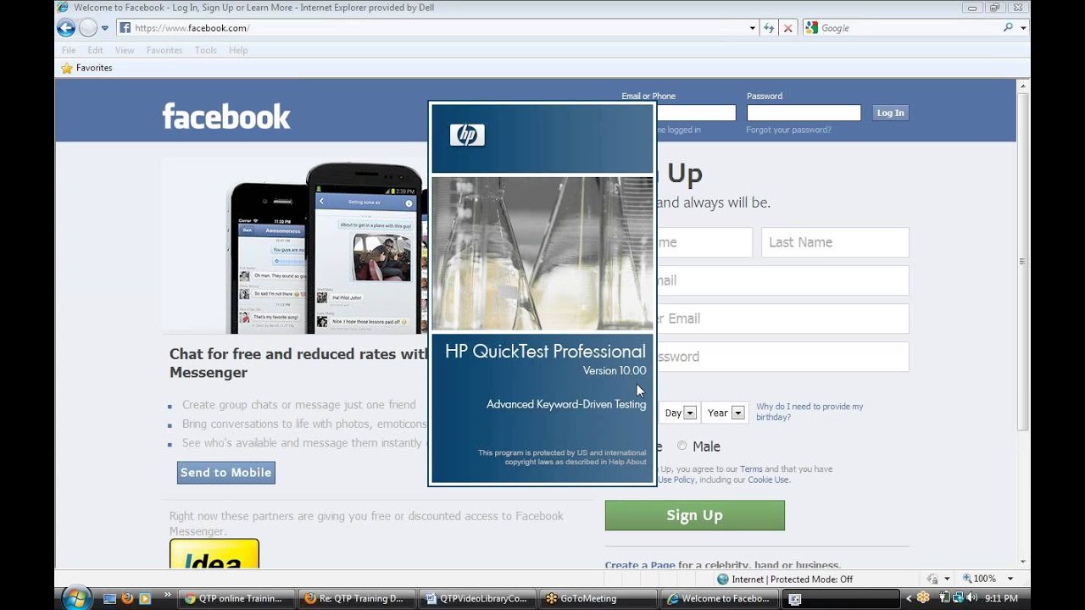Viewport: 1085px width, 610px height.
Task: Click the birthday explanation link
Action: click(x=810, y=412)
